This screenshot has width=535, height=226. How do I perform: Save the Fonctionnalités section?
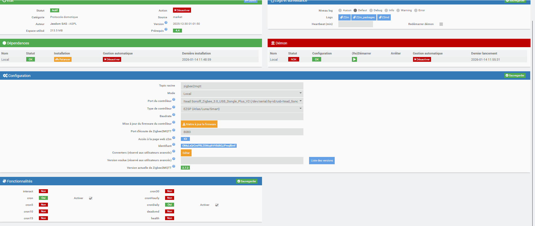[247, 181]
